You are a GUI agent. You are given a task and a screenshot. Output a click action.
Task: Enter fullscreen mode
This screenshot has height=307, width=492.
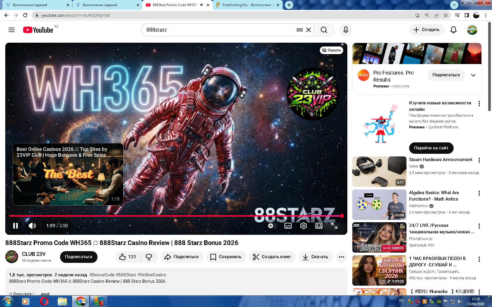pos(334,226)
